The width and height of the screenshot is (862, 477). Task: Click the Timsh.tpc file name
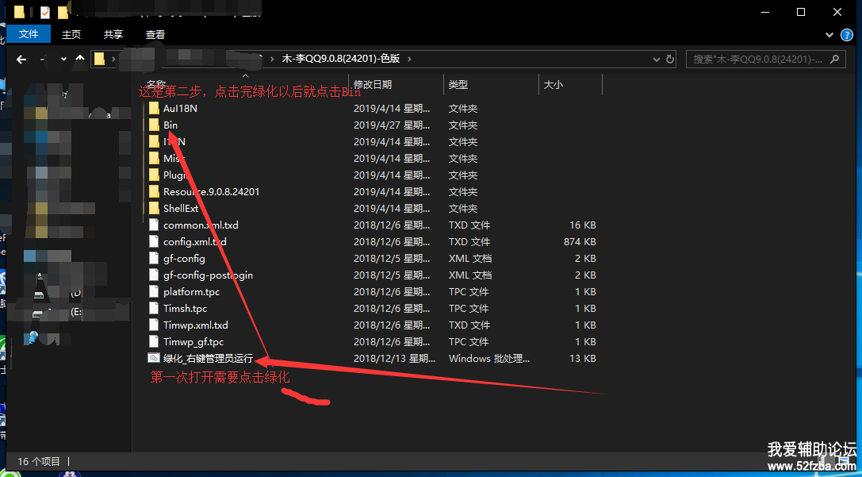coord(186,309)
